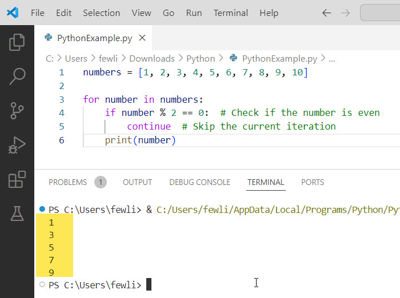Open the Testing flask view

click(x=17, y=214)
